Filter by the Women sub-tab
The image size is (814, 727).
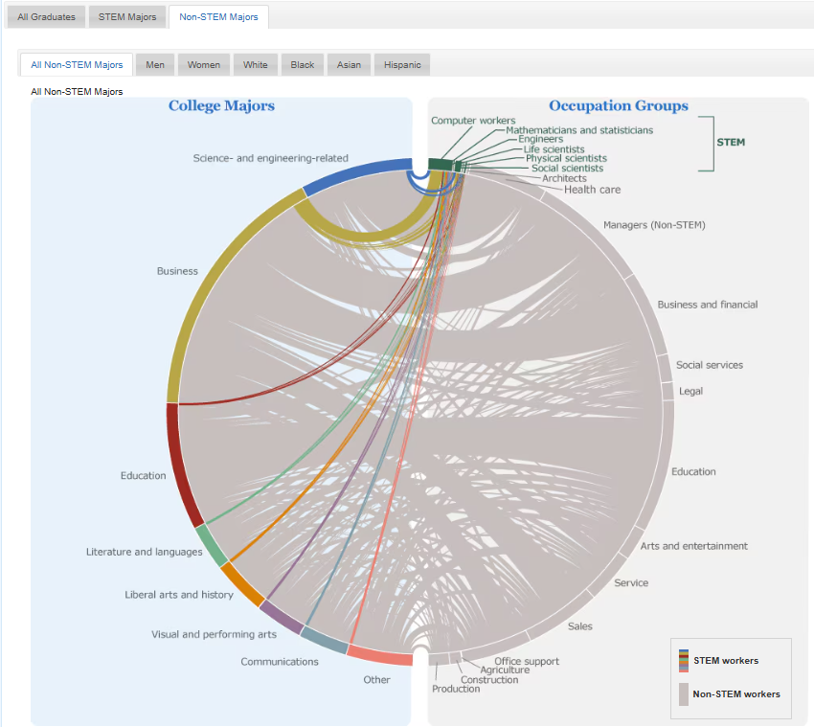click(x=203, y=65)
